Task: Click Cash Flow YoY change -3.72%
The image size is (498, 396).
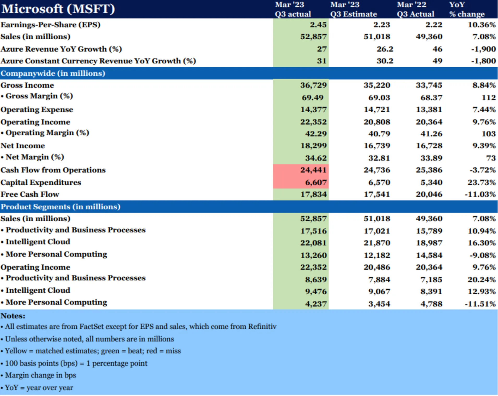Action: click(483, 170)
